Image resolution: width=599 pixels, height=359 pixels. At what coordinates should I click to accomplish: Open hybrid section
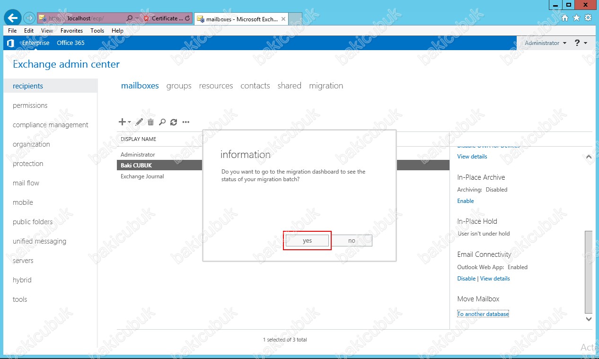pos(22,280)
